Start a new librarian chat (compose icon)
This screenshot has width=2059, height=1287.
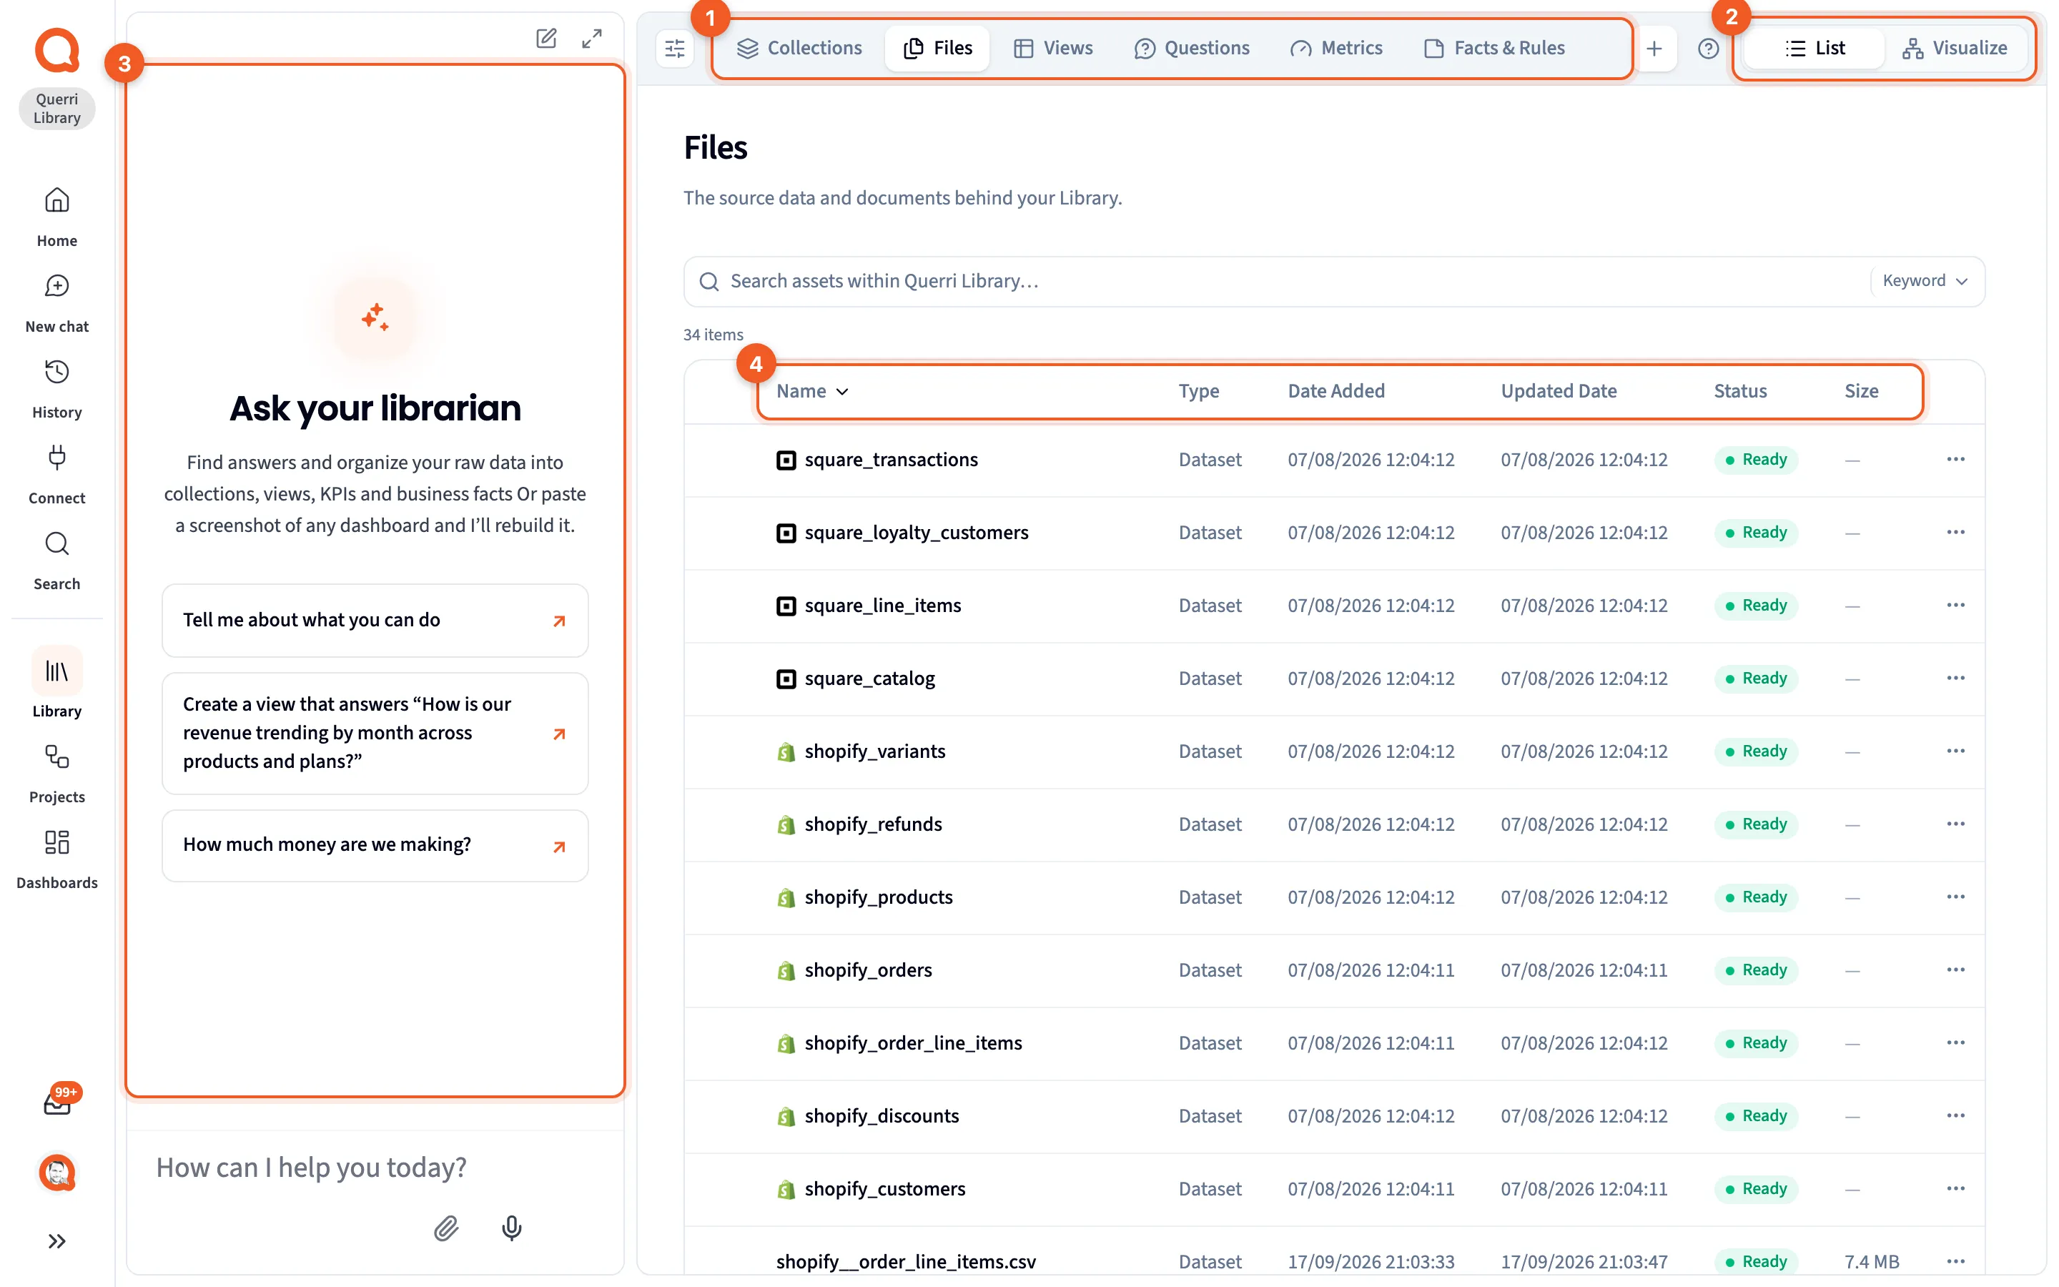pos(546,39)
